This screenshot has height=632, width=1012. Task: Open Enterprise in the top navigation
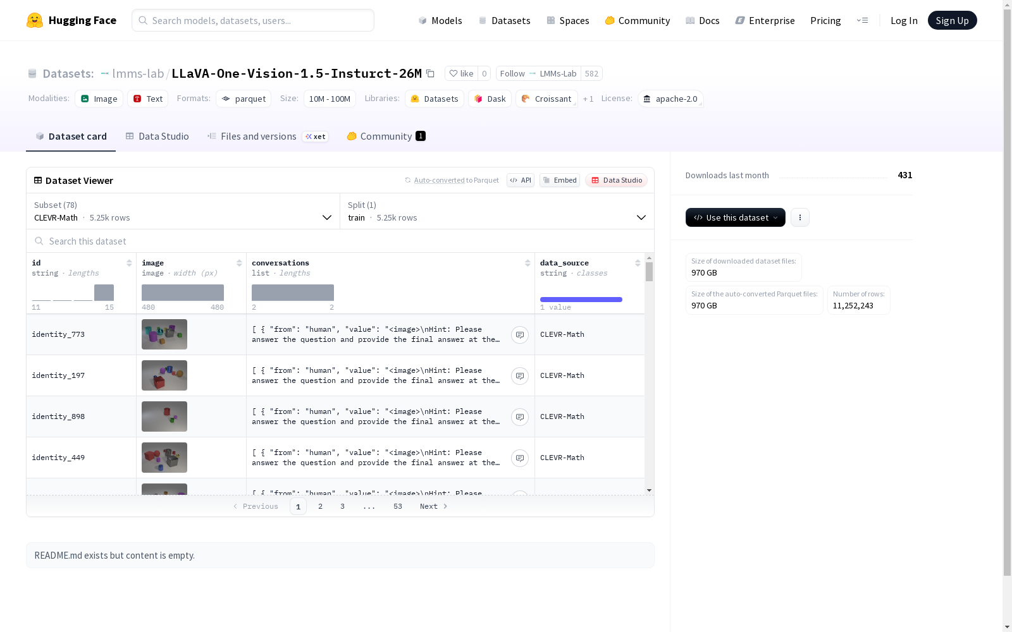point(765,20)
